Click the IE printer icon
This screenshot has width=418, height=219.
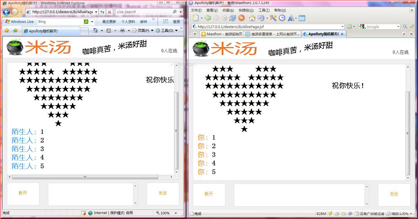[122, 30]
